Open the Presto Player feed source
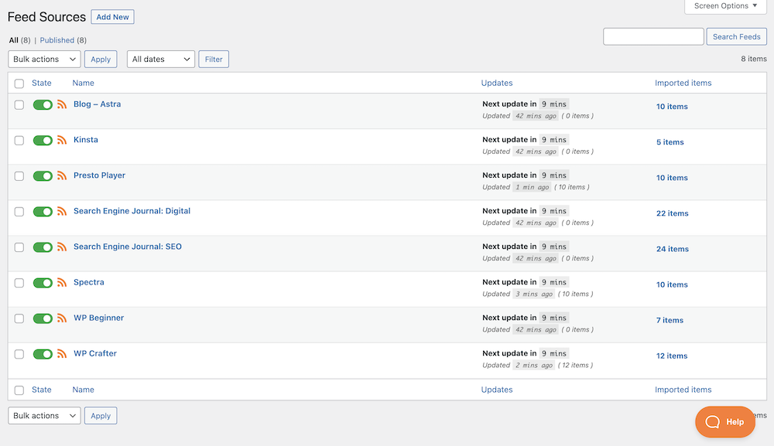This screenshot has width=774, height=446. pyautogui.click(x=99, y=175)
